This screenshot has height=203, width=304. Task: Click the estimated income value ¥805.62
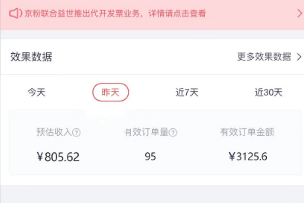tap(58, 156)
